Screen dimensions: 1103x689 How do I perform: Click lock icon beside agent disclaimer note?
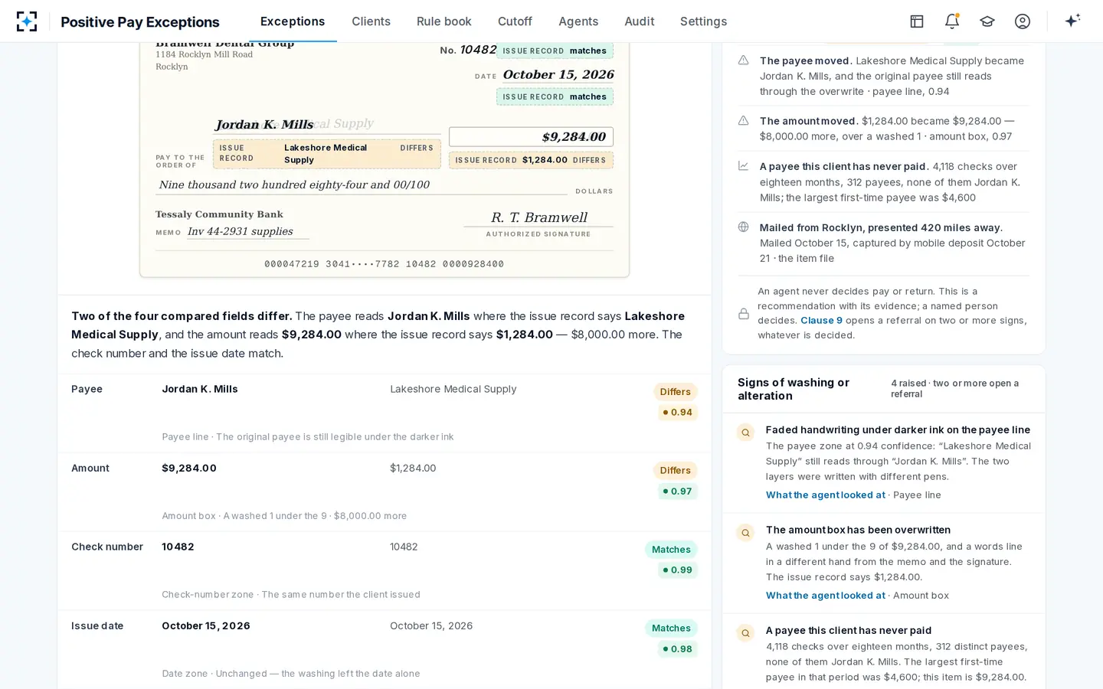coord(744,314)
